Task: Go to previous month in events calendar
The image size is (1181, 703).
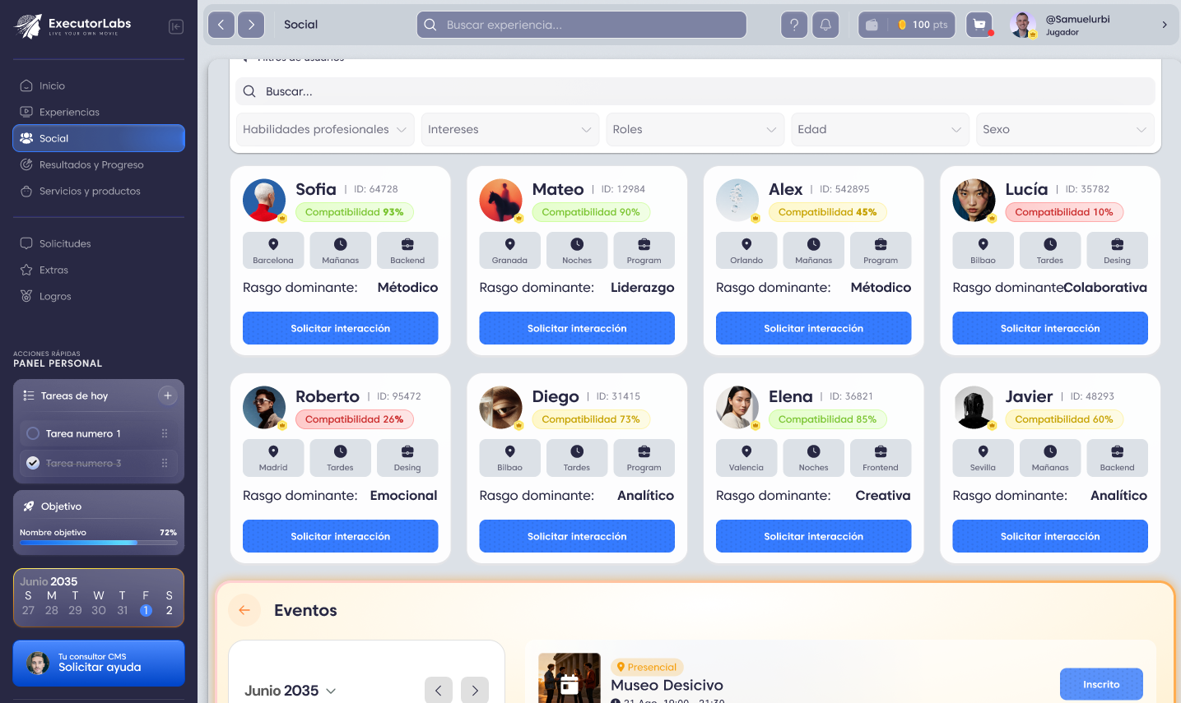Action: click(439, 691)
